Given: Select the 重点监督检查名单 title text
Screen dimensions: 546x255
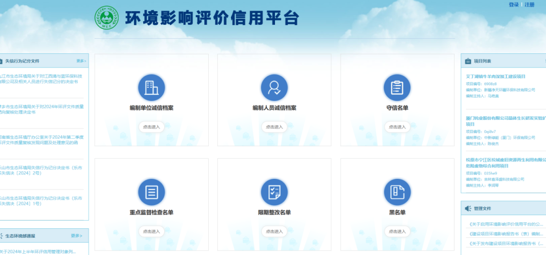Looking at the screenshot, I should point(152,213).
